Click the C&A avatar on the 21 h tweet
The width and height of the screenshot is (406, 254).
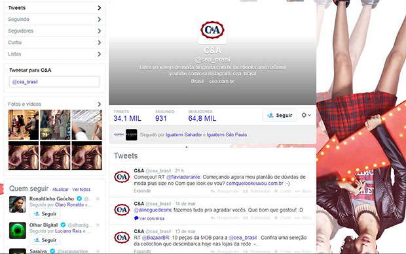122,177
